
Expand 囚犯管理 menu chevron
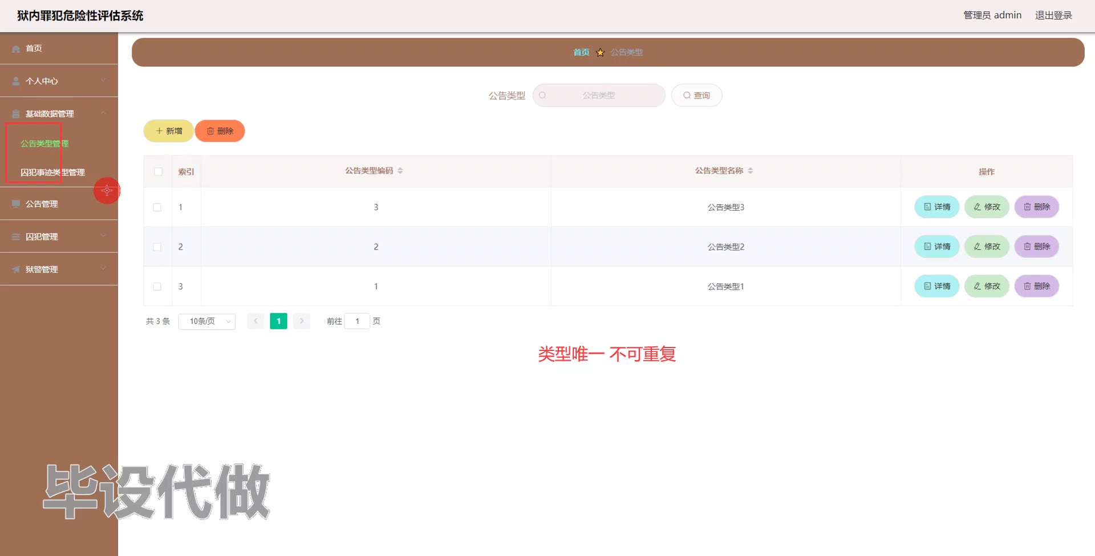pos(103,236)
